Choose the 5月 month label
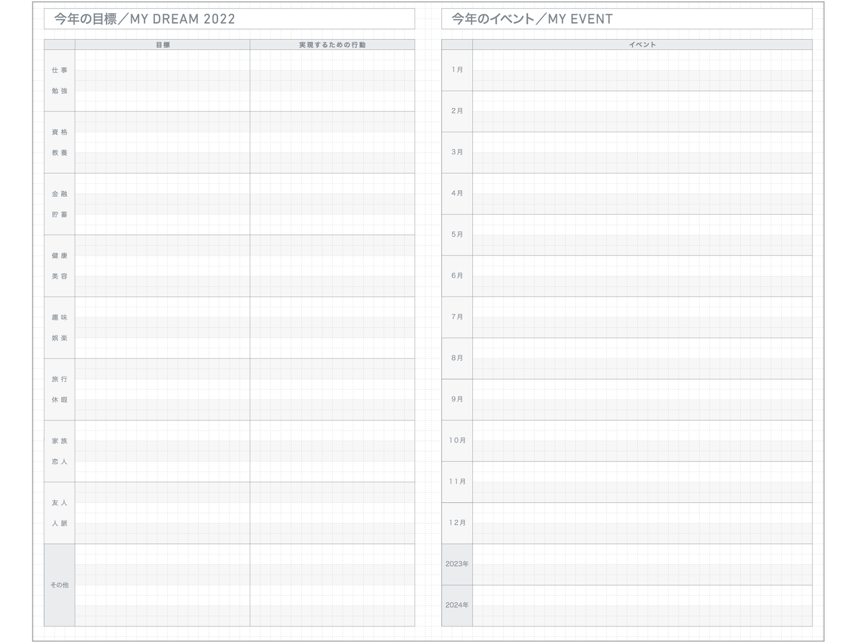The image size is (857, 643). tap(457, 234)
